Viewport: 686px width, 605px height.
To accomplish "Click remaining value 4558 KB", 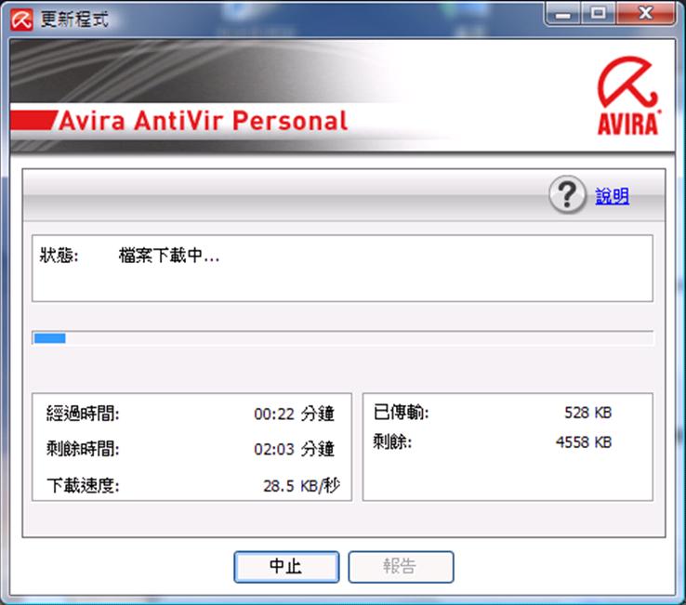I will pos(584,441).
